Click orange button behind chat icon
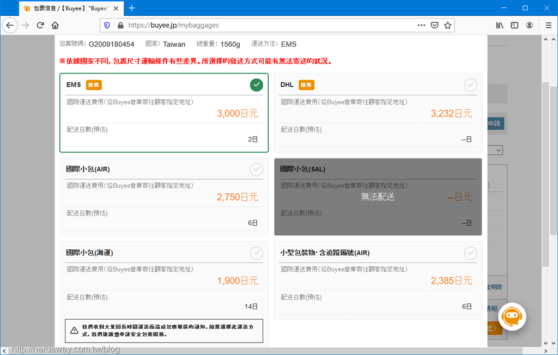The height and width of the screenshot is (355, 558). pyautogui.click(x=495, y=328)
